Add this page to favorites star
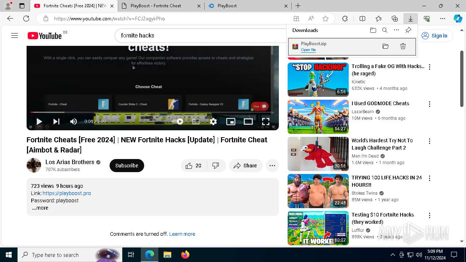 tap(325, 19)
